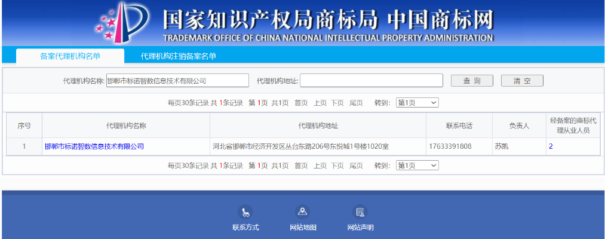Image resolution: width=605 pixels, height=239 pixels.
Task: Click phone number 17633391808
Action: tap(450, 147)
